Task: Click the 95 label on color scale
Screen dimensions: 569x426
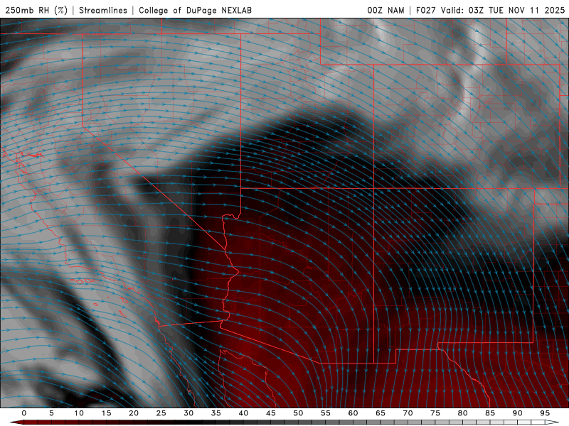Action: click(545, 413)
